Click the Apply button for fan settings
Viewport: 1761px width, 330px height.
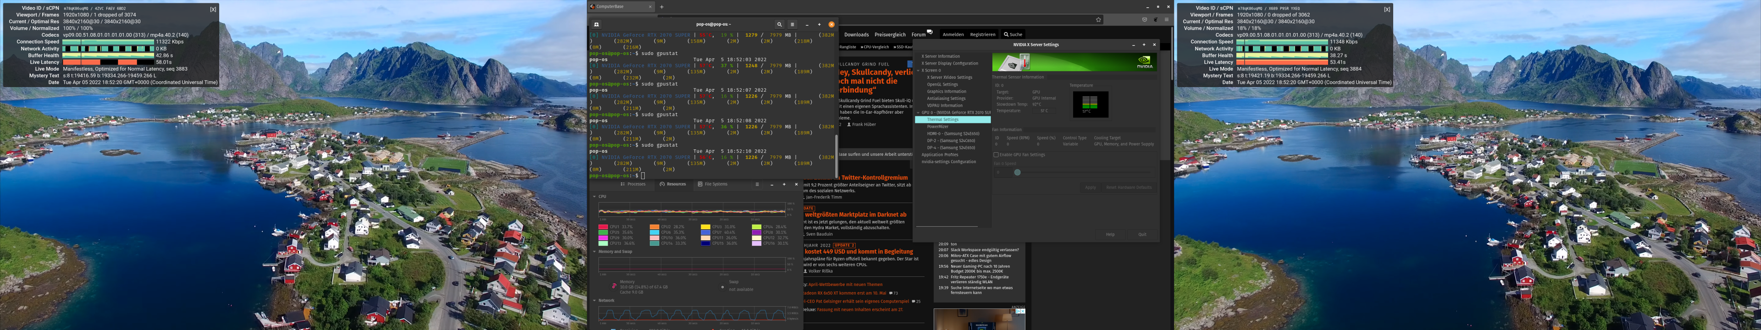pyautogui.click(x=1091, y=187)
